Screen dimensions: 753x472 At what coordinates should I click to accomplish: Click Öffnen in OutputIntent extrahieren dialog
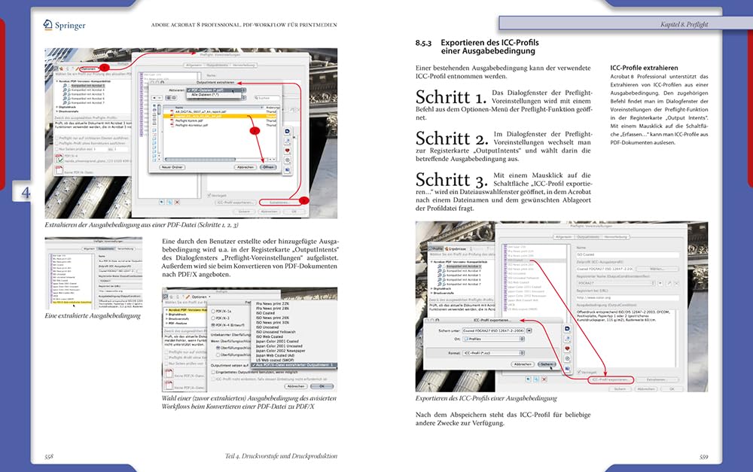(x=269, y=167)
